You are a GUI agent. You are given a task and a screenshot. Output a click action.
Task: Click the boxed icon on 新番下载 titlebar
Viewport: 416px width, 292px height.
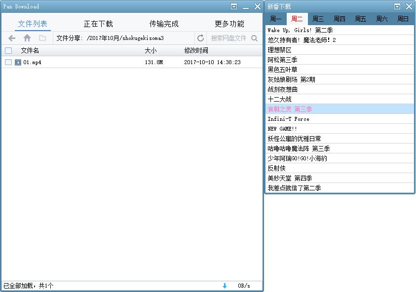tap(397, 6)
